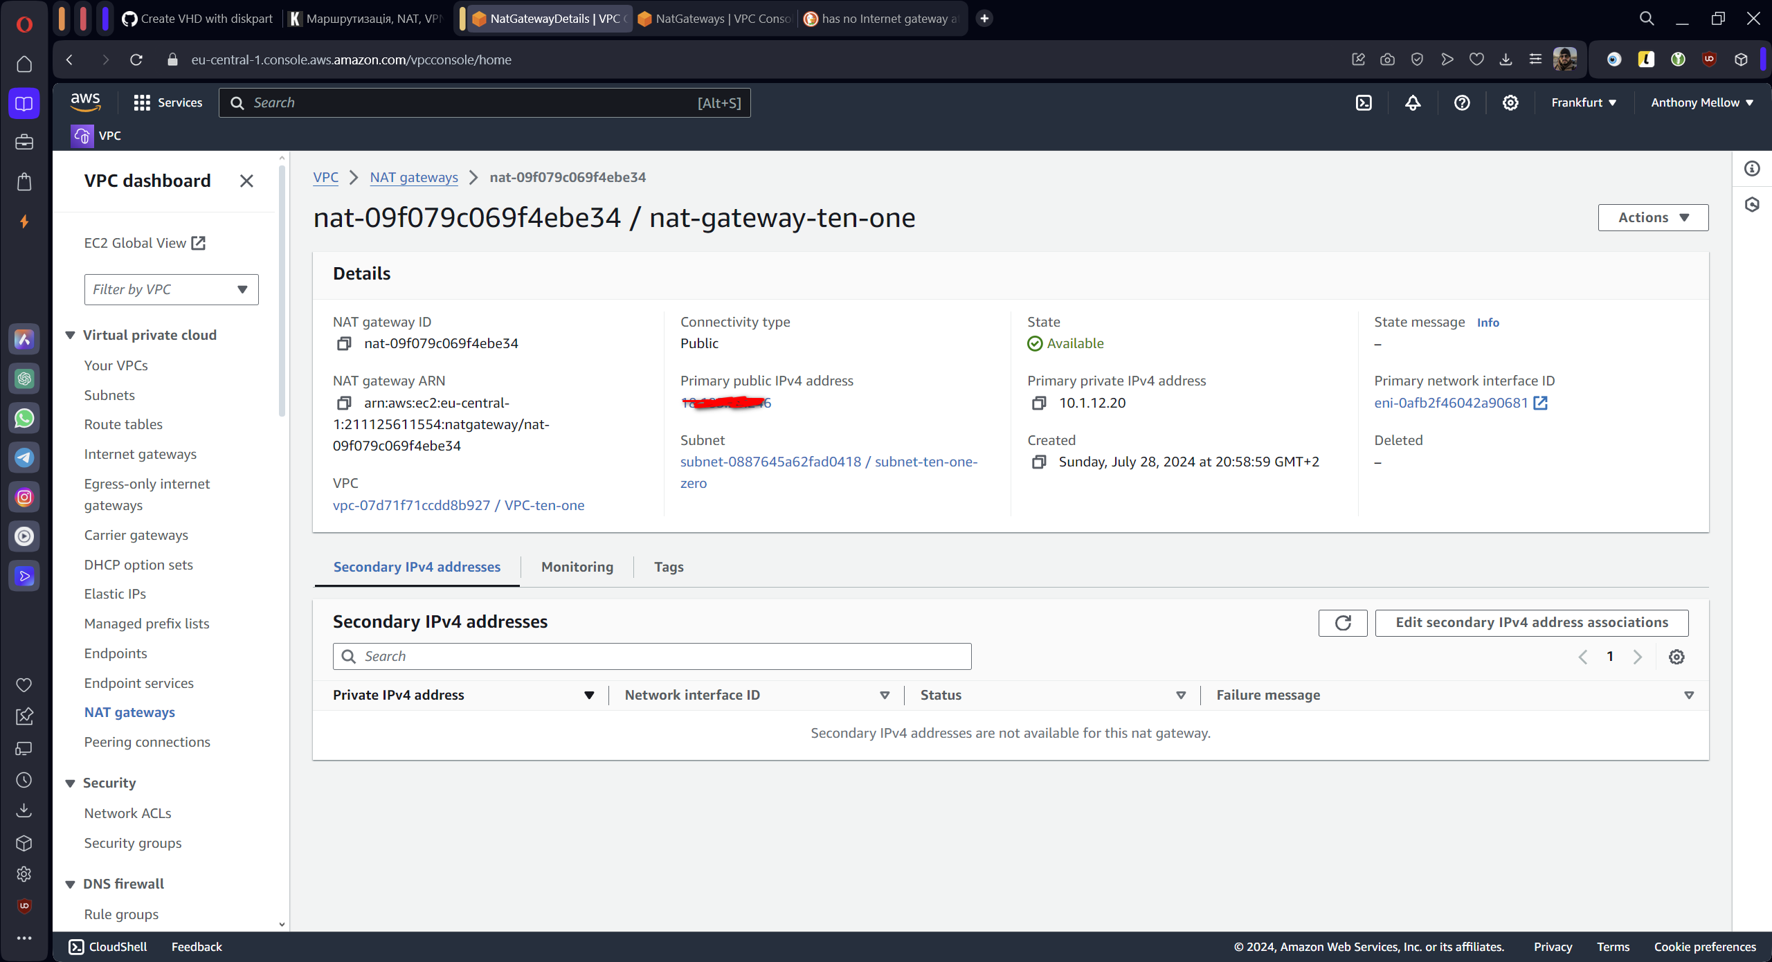Collapse the Virtual private cloud section
Image resolution: width=1772 pixels, height=962 pixels.
(x=70, y=335)
